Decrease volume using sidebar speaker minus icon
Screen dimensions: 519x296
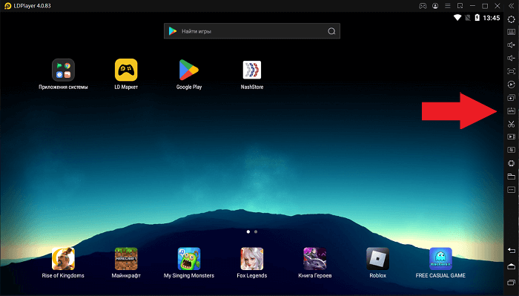tap(511, 59)
